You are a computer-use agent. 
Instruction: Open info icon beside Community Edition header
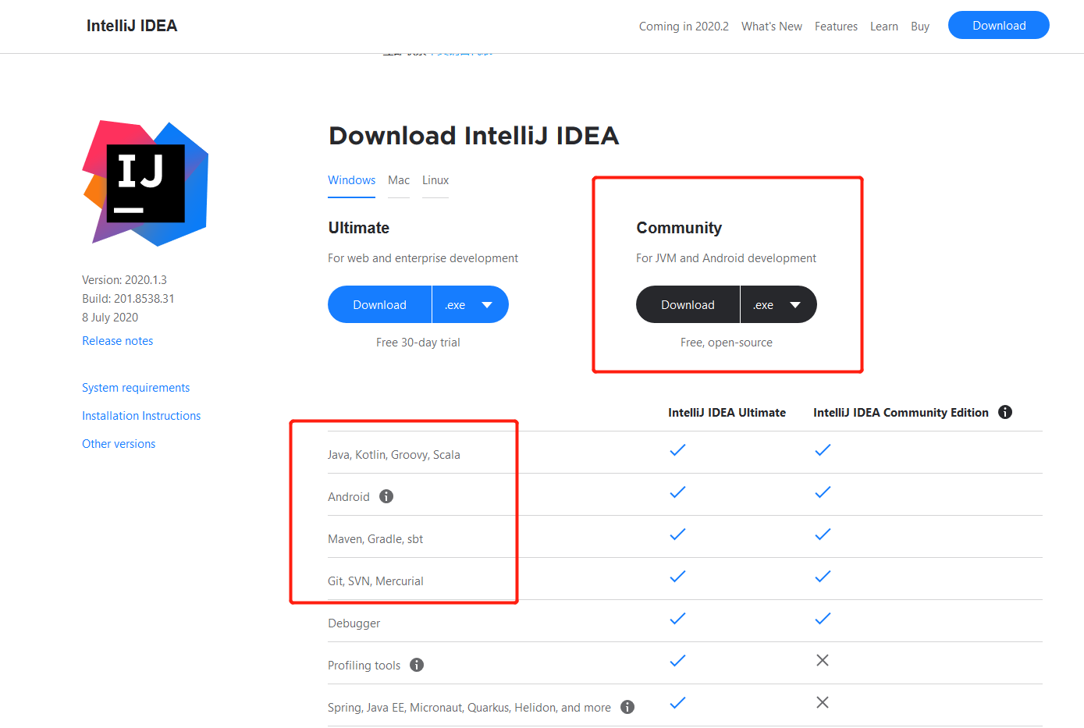(x=1005, y=412)
